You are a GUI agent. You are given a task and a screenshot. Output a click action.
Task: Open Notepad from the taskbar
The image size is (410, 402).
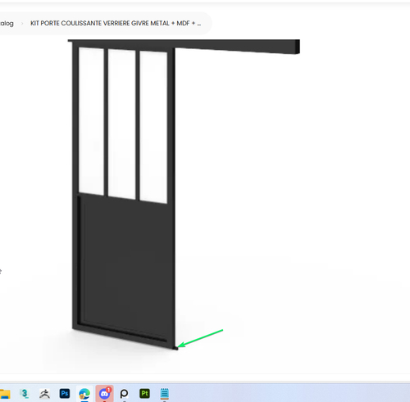(164, 394)
